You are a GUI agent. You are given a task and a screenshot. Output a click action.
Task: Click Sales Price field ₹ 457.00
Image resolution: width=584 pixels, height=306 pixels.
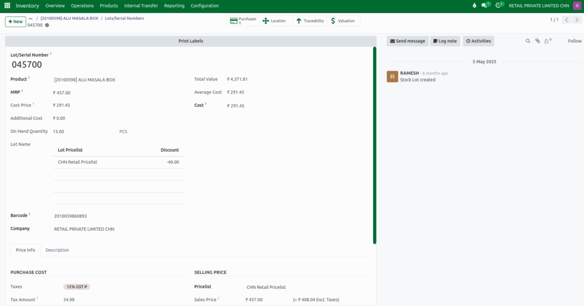254,300
